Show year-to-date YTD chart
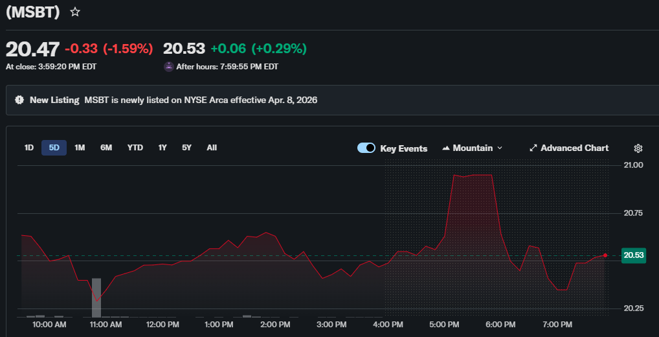Screen dimensions: 659x337 coord(135,148)
